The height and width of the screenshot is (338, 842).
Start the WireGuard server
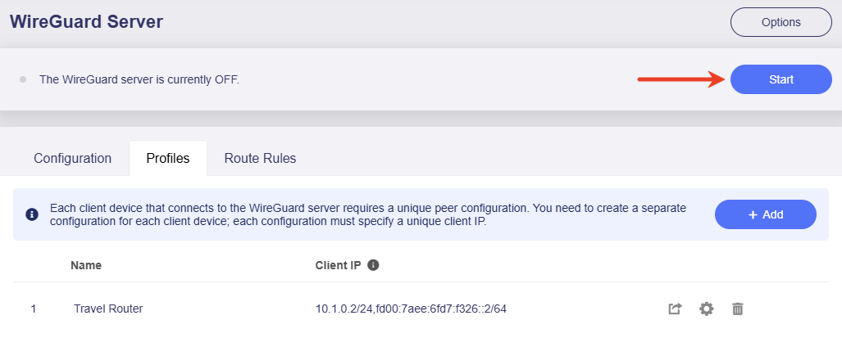click(781, 79)
